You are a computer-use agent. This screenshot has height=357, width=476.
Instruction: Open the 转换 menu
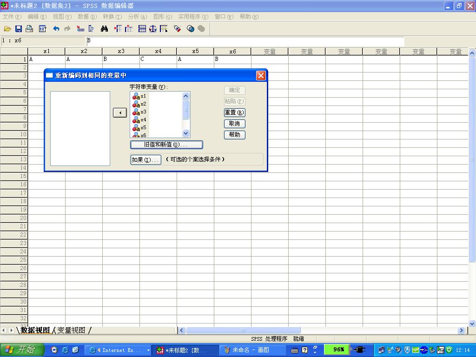click(x=112, y=17)
